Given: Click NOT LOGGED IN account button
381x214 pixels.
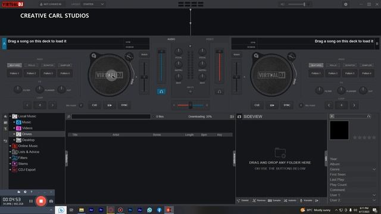Looking at the screenshot, I should pos(51,4).
